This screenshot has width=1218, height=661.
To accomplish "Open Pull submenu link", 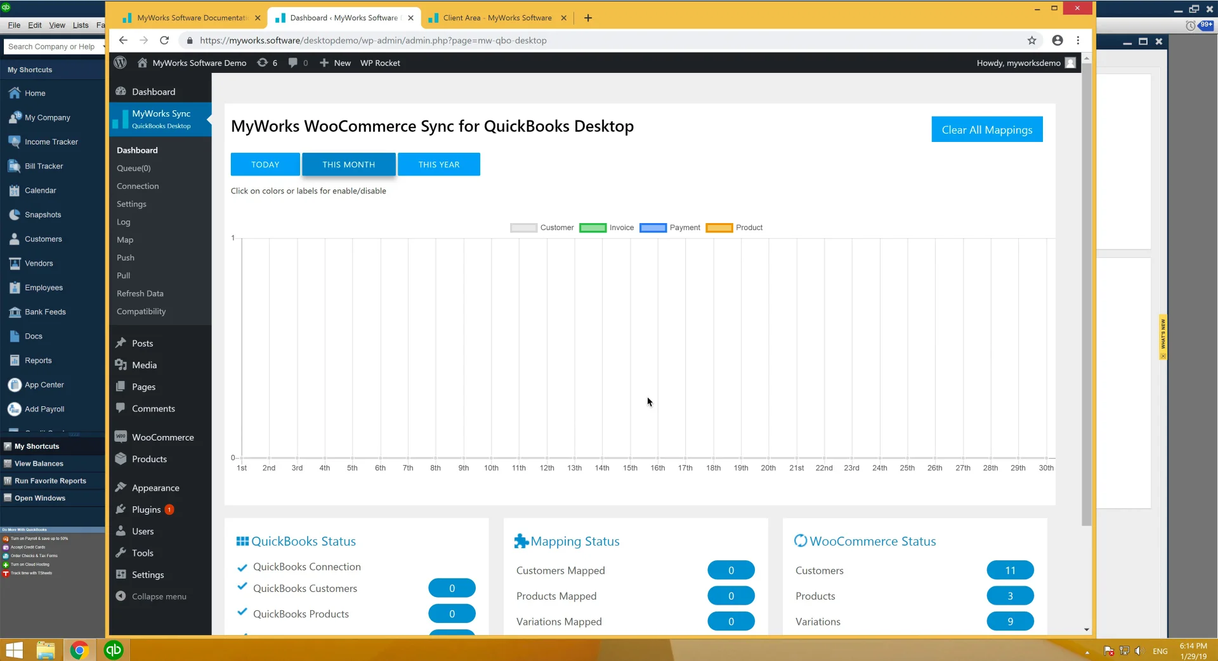I will tap(123, 276).
